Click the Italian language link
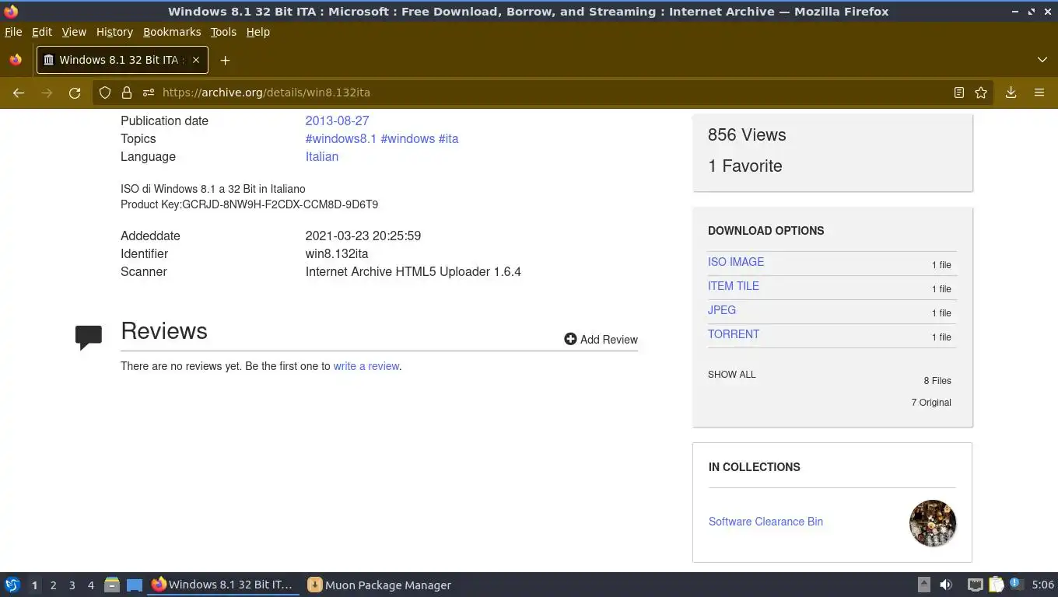 pyautogui.click(x=322, y=156)
